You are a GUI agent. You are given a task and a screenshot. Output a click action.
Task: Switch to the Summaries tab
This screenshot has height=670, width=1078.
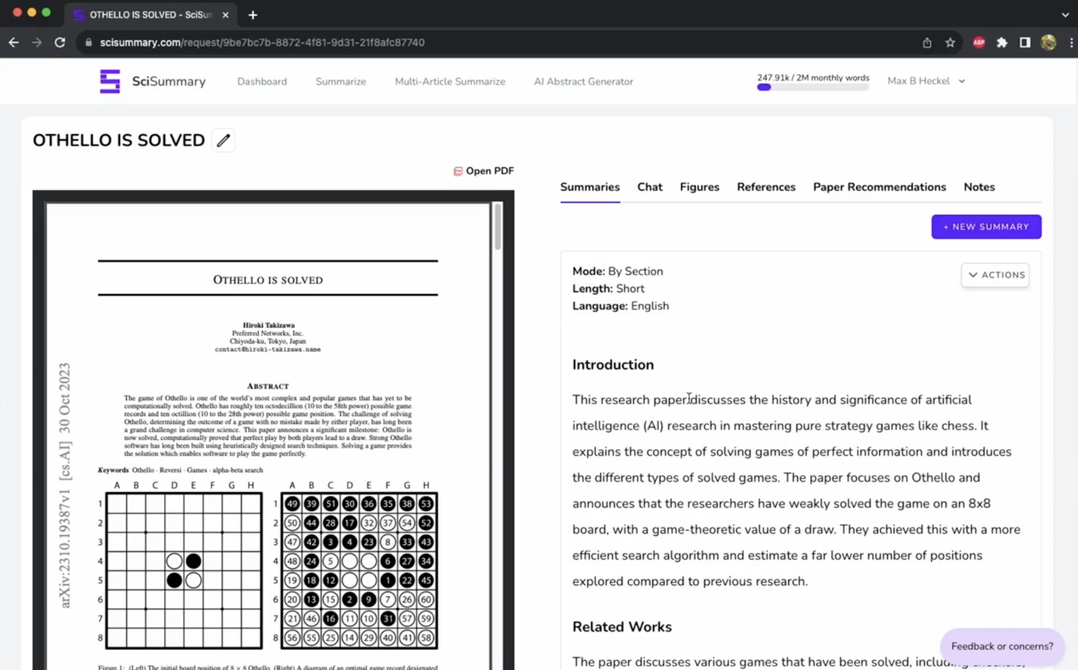(590, 187)
